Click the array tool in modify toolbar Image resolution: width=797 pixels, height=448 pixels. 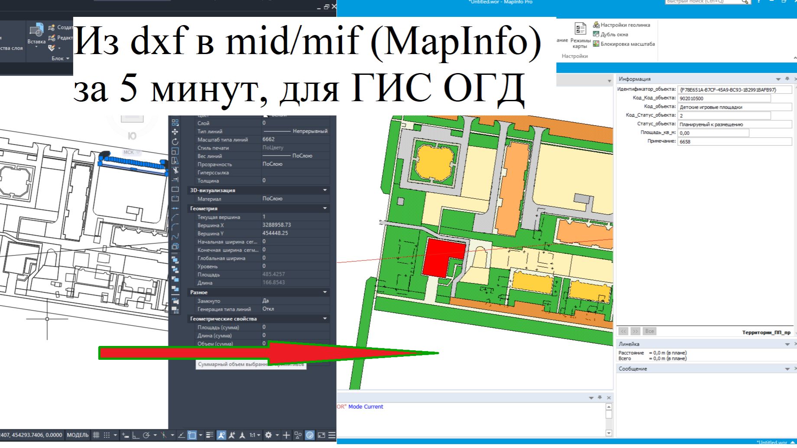pyautogui.click(x=175, y=123)
